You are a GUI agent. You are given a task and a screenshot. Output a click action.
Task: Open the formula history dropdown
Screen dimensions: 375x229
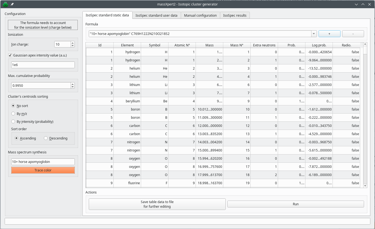tap(313, 33)
